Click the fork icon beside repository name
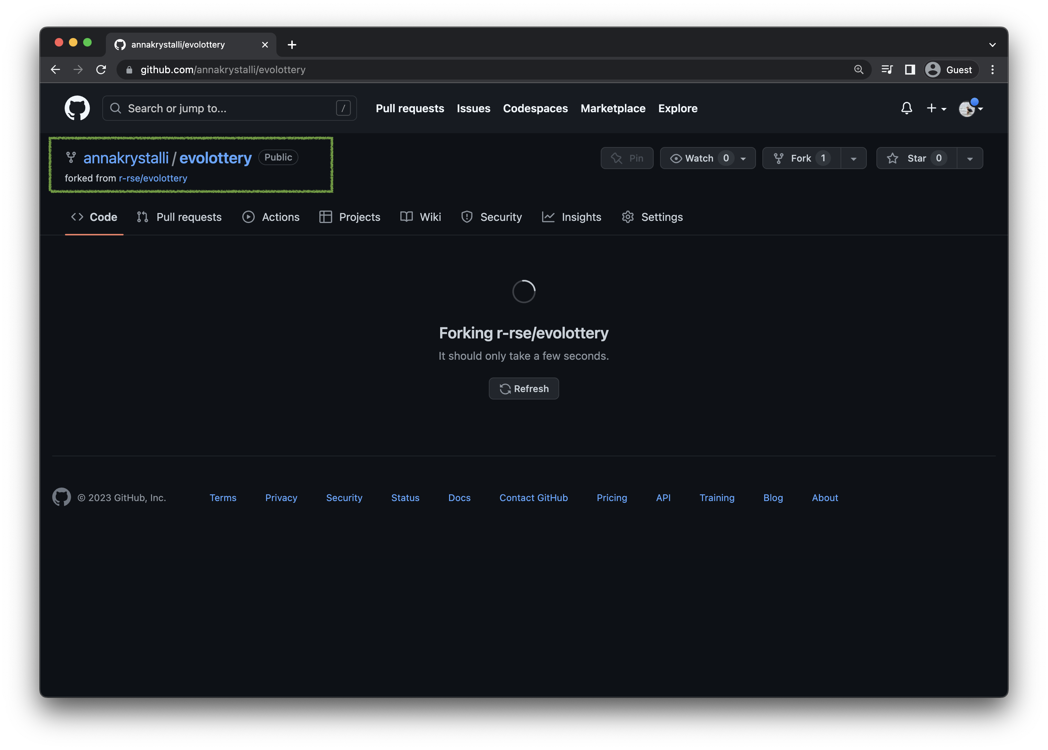The width and height of the screenshot is (1048, 750). click(x=71, y=157)
